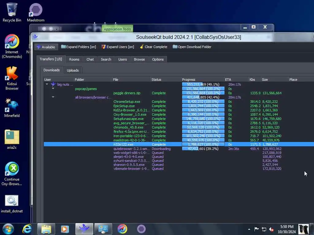Image resolution: width=314 pixels, height=235 pixels.
Task: Select the n32e122.exe download row
Action: (179, 144)
